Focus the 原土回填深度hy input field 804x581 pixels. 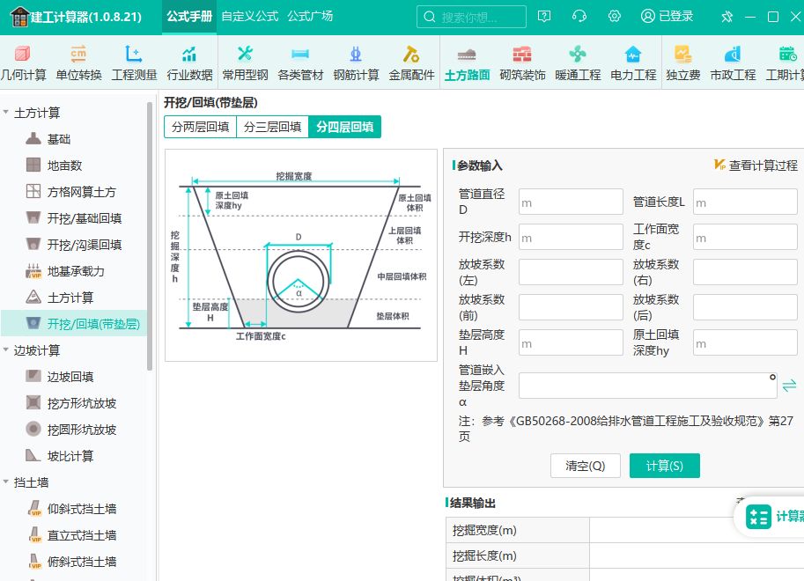(745, 342)
